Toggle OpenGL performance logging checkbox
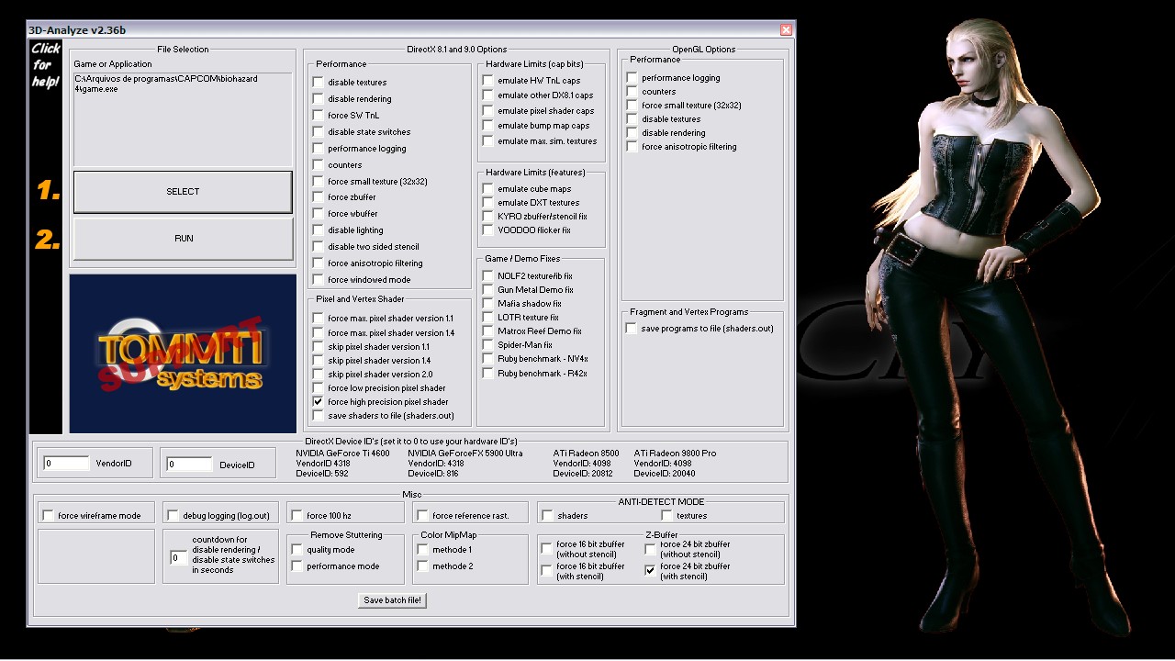 [x=632, y=78]
